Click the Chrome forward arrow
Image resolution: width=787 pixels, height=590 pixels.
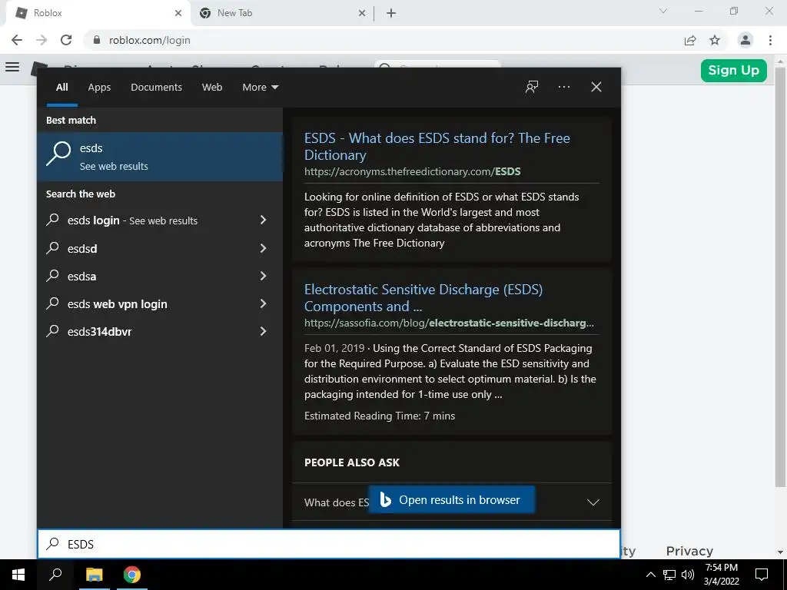click(x=42, y=40)
